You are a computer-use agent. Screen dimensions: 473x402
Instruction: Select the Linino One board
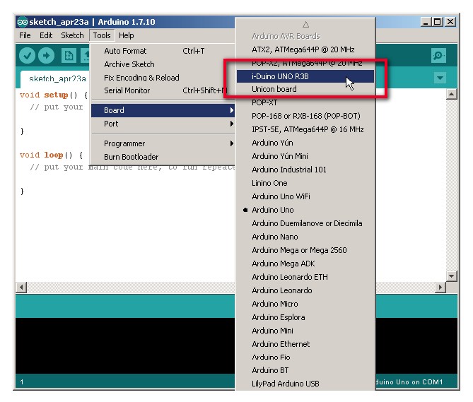[305, 183]
